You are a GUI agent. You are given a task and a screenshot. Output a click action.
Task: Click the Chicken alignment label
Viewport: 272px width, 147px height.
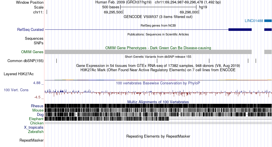point(37,123)
